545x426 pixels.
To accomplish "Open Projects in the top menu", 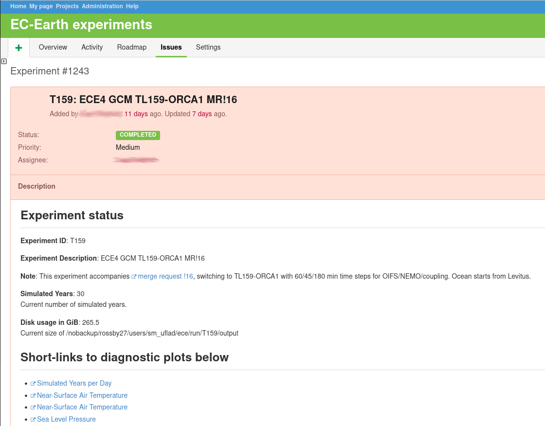I will pyautogui.click(x=67, y=6).
